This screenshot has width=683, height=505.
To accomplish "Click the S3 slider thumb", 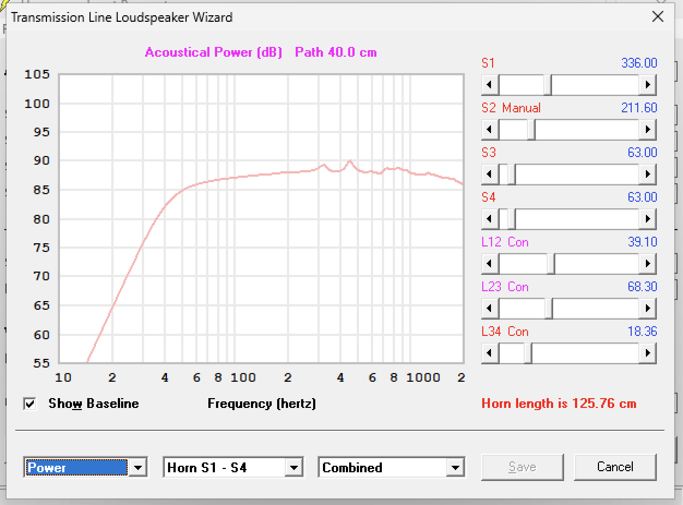I will pyautogui.click(x=511, y=175).
